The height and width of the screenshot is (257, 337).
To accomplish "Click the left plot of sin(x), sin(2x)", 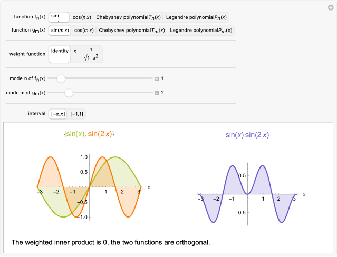I will [89, 186].
